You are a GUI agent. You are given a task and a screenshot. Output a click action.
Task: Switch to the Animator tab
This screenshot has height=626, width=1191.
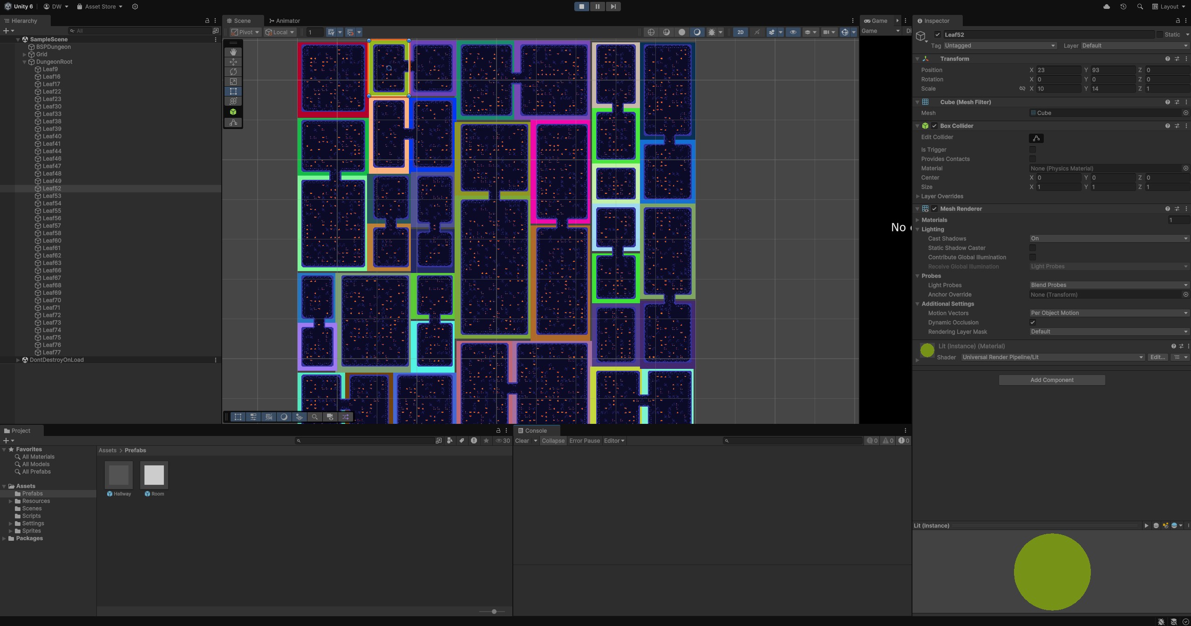285,21
